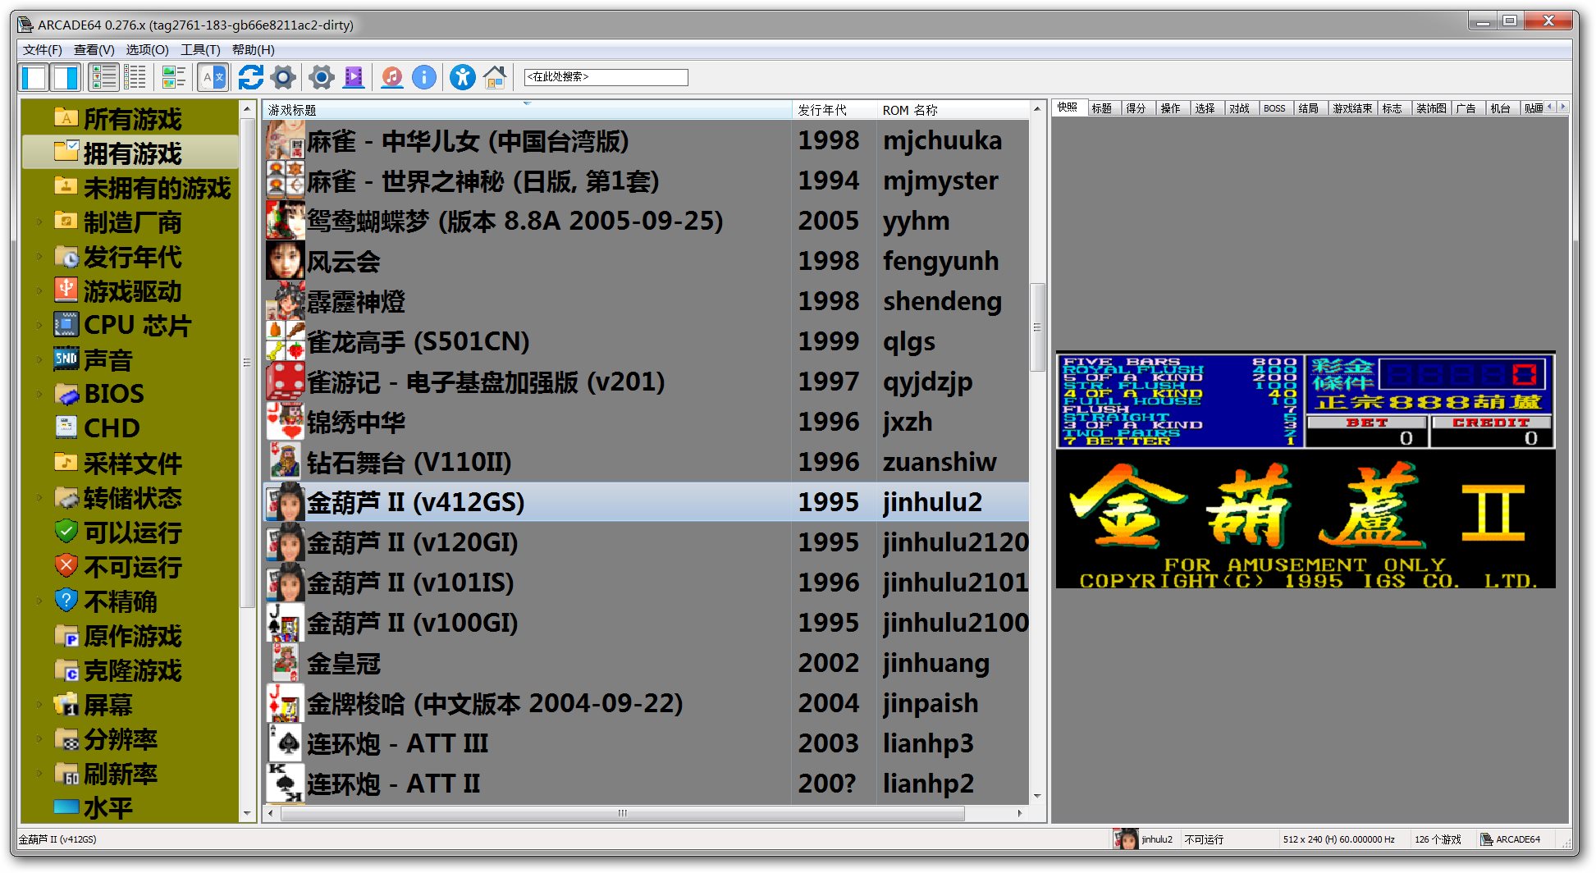This screenshot has height=873, width=1596.
Task: Sort by ROM 名称 column header
Action: (952, 110)
